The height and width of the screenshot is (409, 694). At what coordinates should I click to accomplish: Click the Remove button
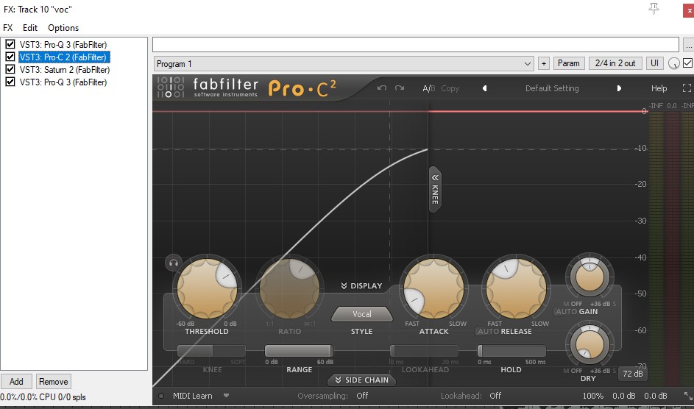[53, 381]
